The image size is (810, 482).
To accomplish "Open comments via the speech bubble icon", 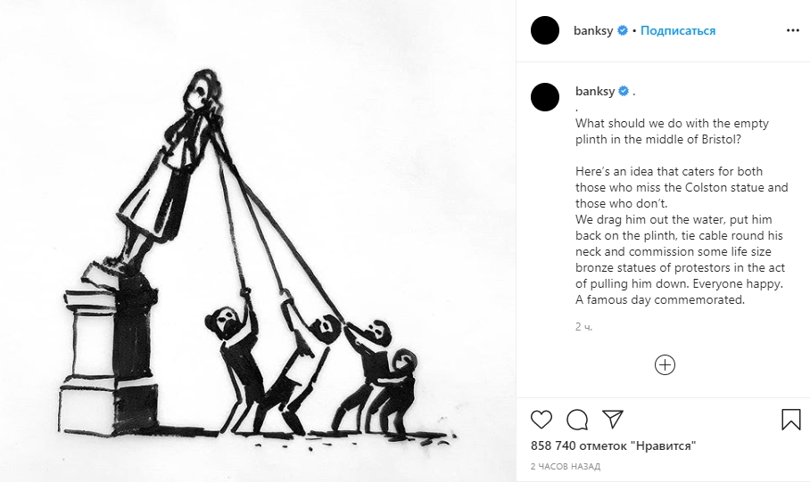I will 577,419.
